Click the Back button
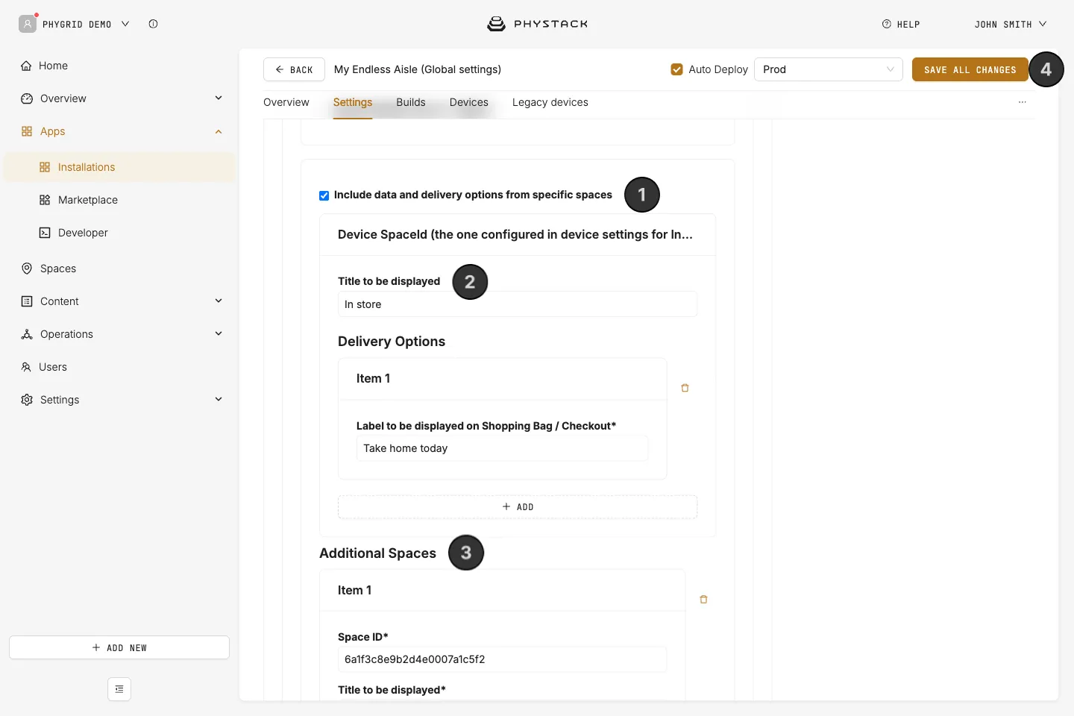 [294, 69]
